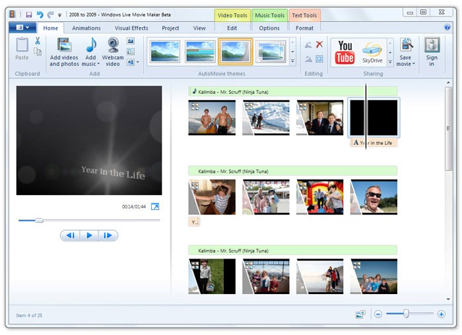
Task: Zoom in with the plus button
Action: [441, 315]
